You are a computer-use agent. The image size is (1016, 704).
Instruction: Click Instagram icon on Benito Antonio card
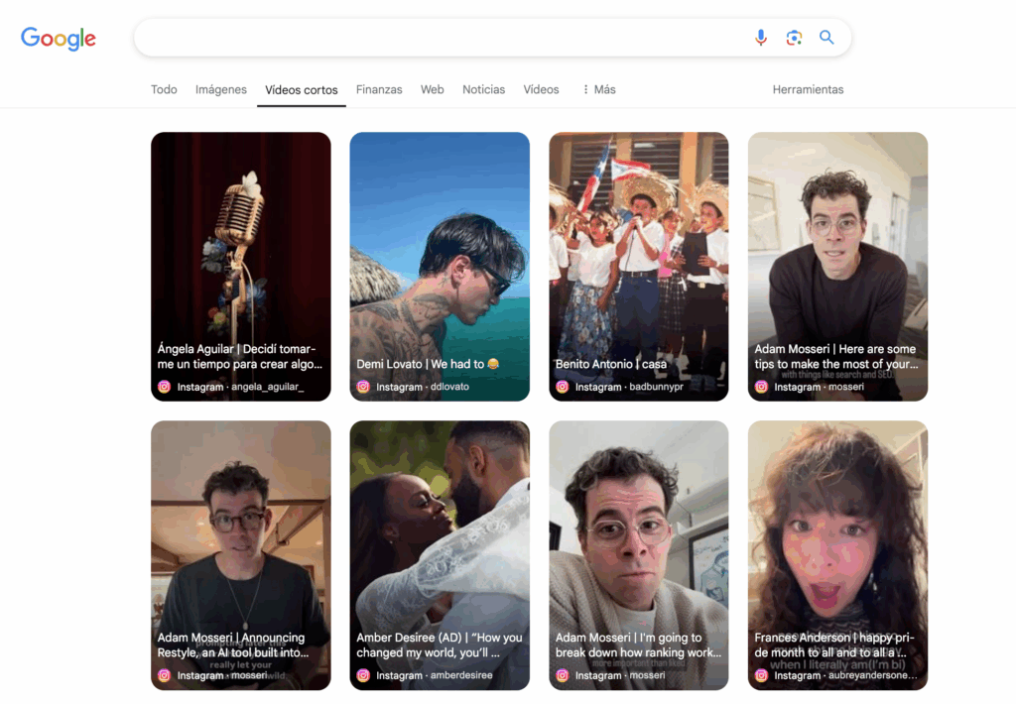(563, 387)
